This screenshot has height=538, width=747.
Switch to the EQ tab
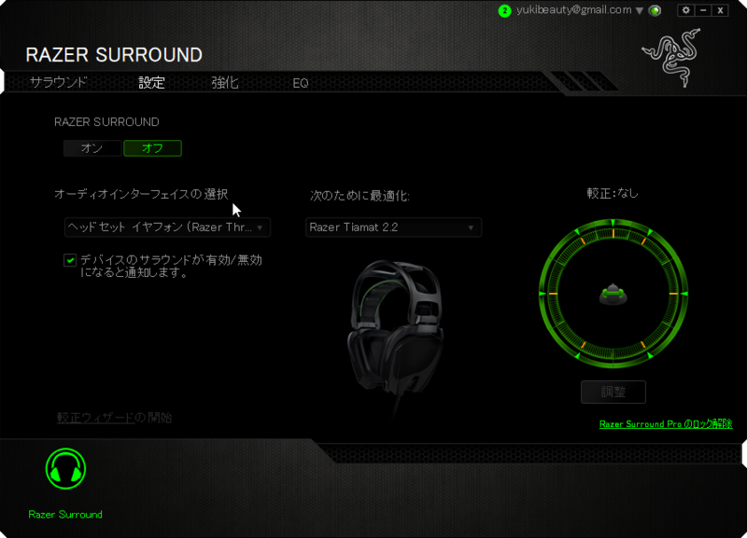click(300, 83)
